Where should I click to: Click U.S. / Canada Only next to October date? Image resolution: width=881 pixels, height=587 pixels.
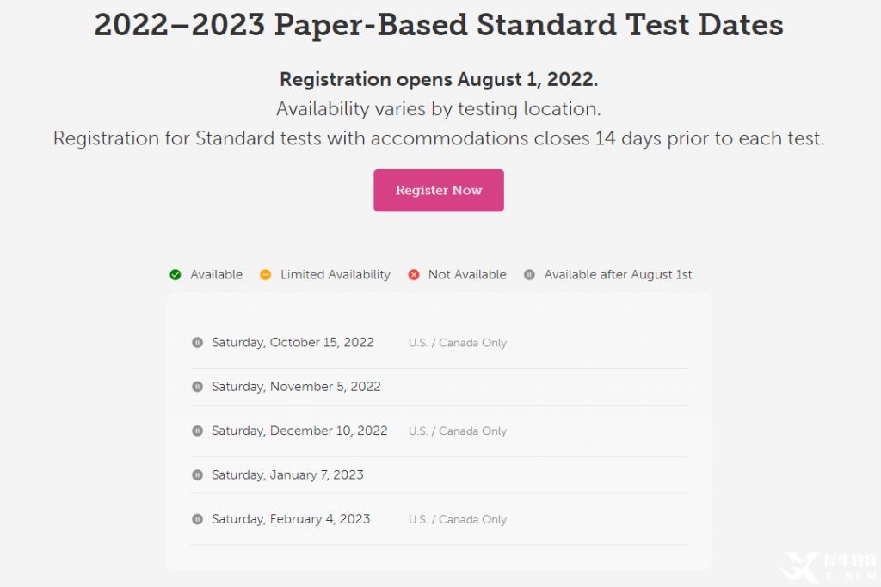[458, 343]
